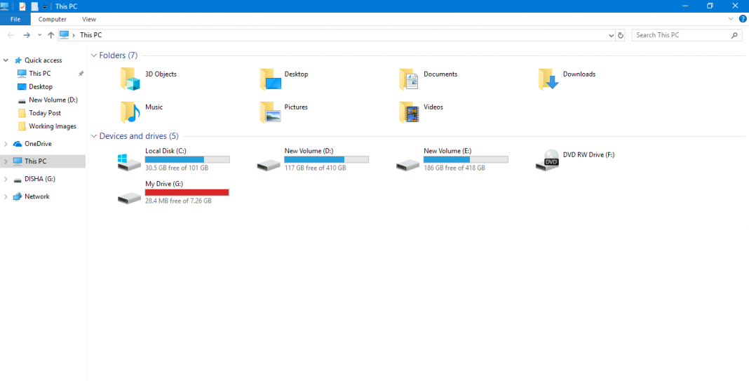This screenshot has width=749, height=381.
Task: Select the My Drive (G:) icon
Action: coord(130,196)
